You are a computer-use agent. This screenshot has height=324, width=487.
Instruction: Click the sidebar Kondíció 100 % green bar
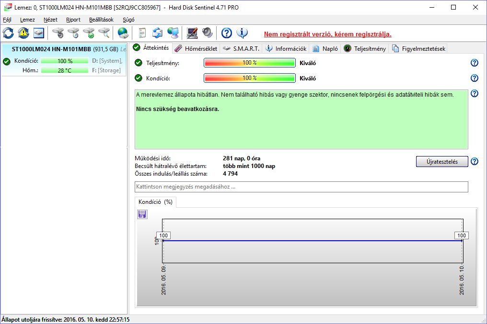click(x=65, y=61)
